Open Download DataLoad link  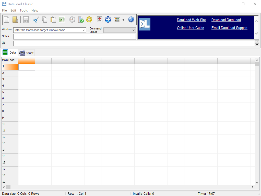coord(226,20)
